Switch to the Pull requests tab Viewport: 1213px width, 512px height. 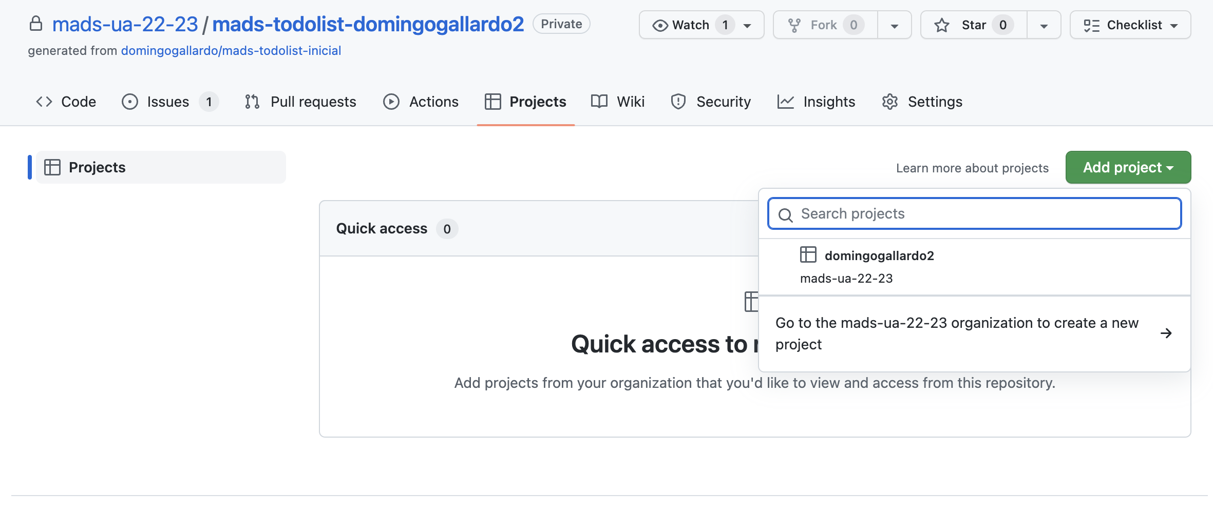[300, 102]
